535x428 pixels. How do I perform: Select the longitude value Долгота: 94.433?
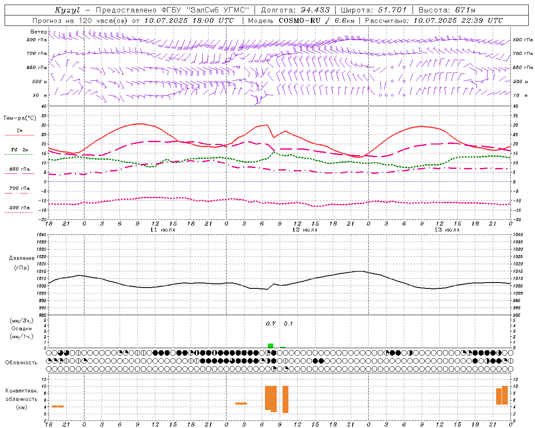295,10
